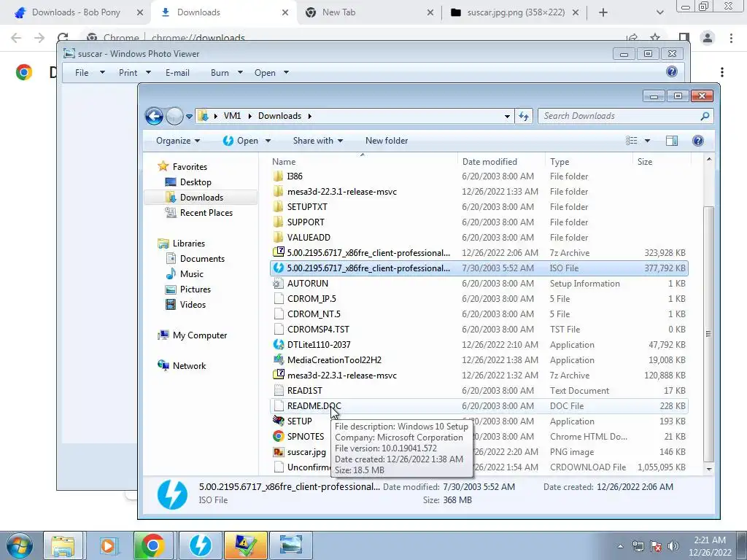Open the Share with dropdown
747x560 pixels.
(x=318, y=141)
